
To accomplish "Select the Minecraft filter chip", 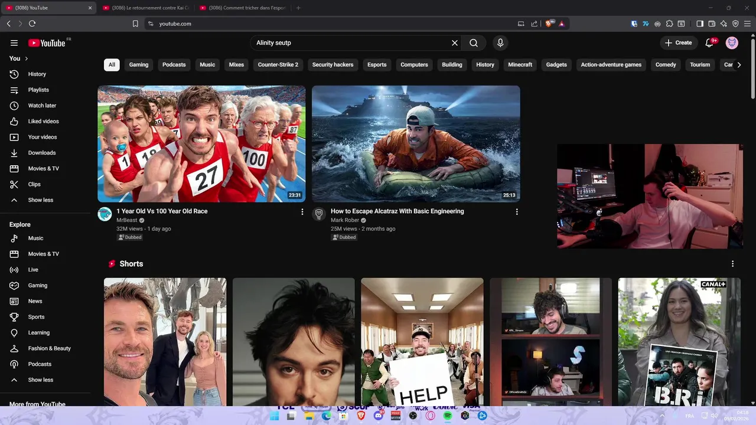I will pyautogui.click(x=520, y=64).
